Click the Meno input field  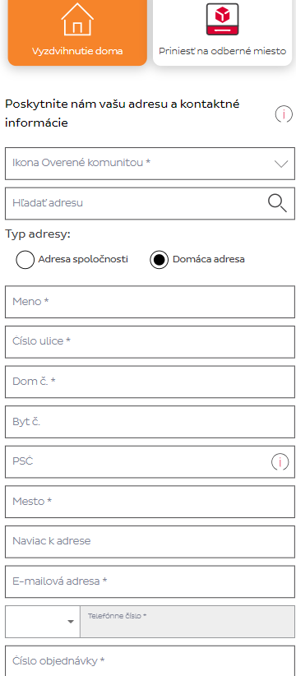tap(150, 302)
